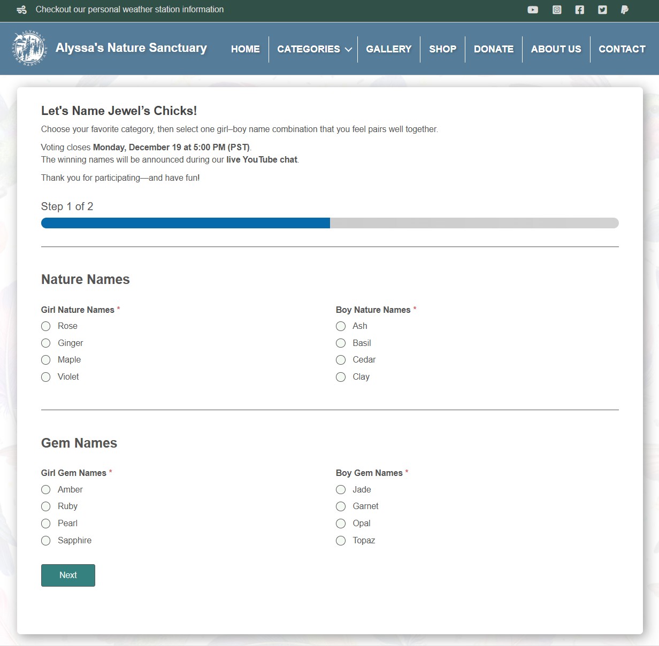
Task: Open the YouTube social icon
Action: click(533, 10)
